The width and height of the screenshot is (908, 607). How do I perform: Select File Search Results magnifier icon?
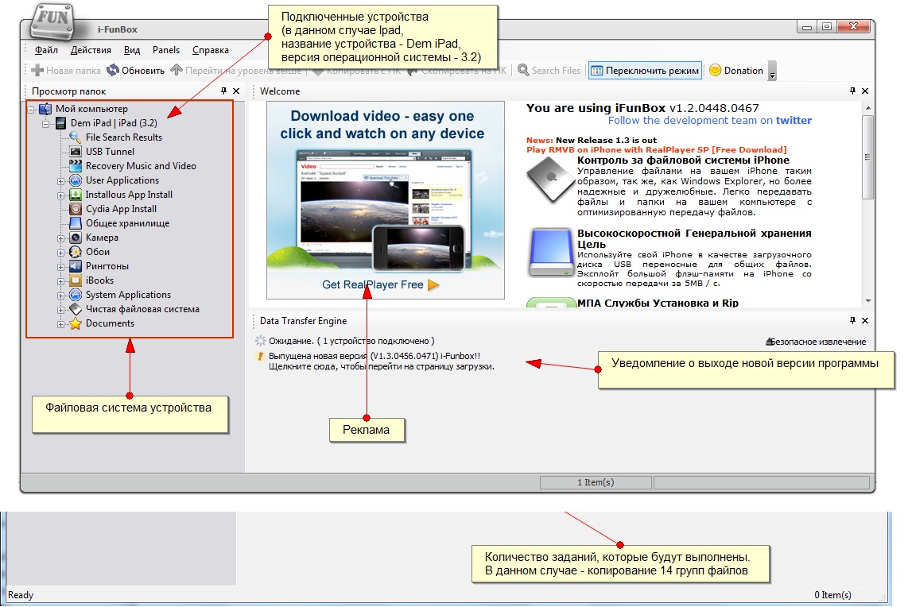(76, 137)
